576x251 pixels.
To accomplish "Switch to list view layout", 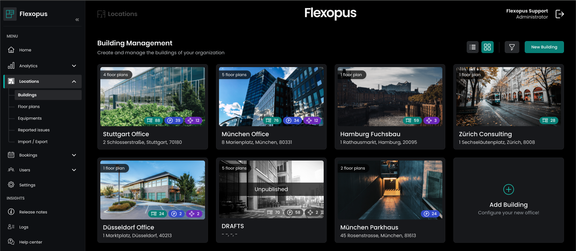I will (472, 47).
